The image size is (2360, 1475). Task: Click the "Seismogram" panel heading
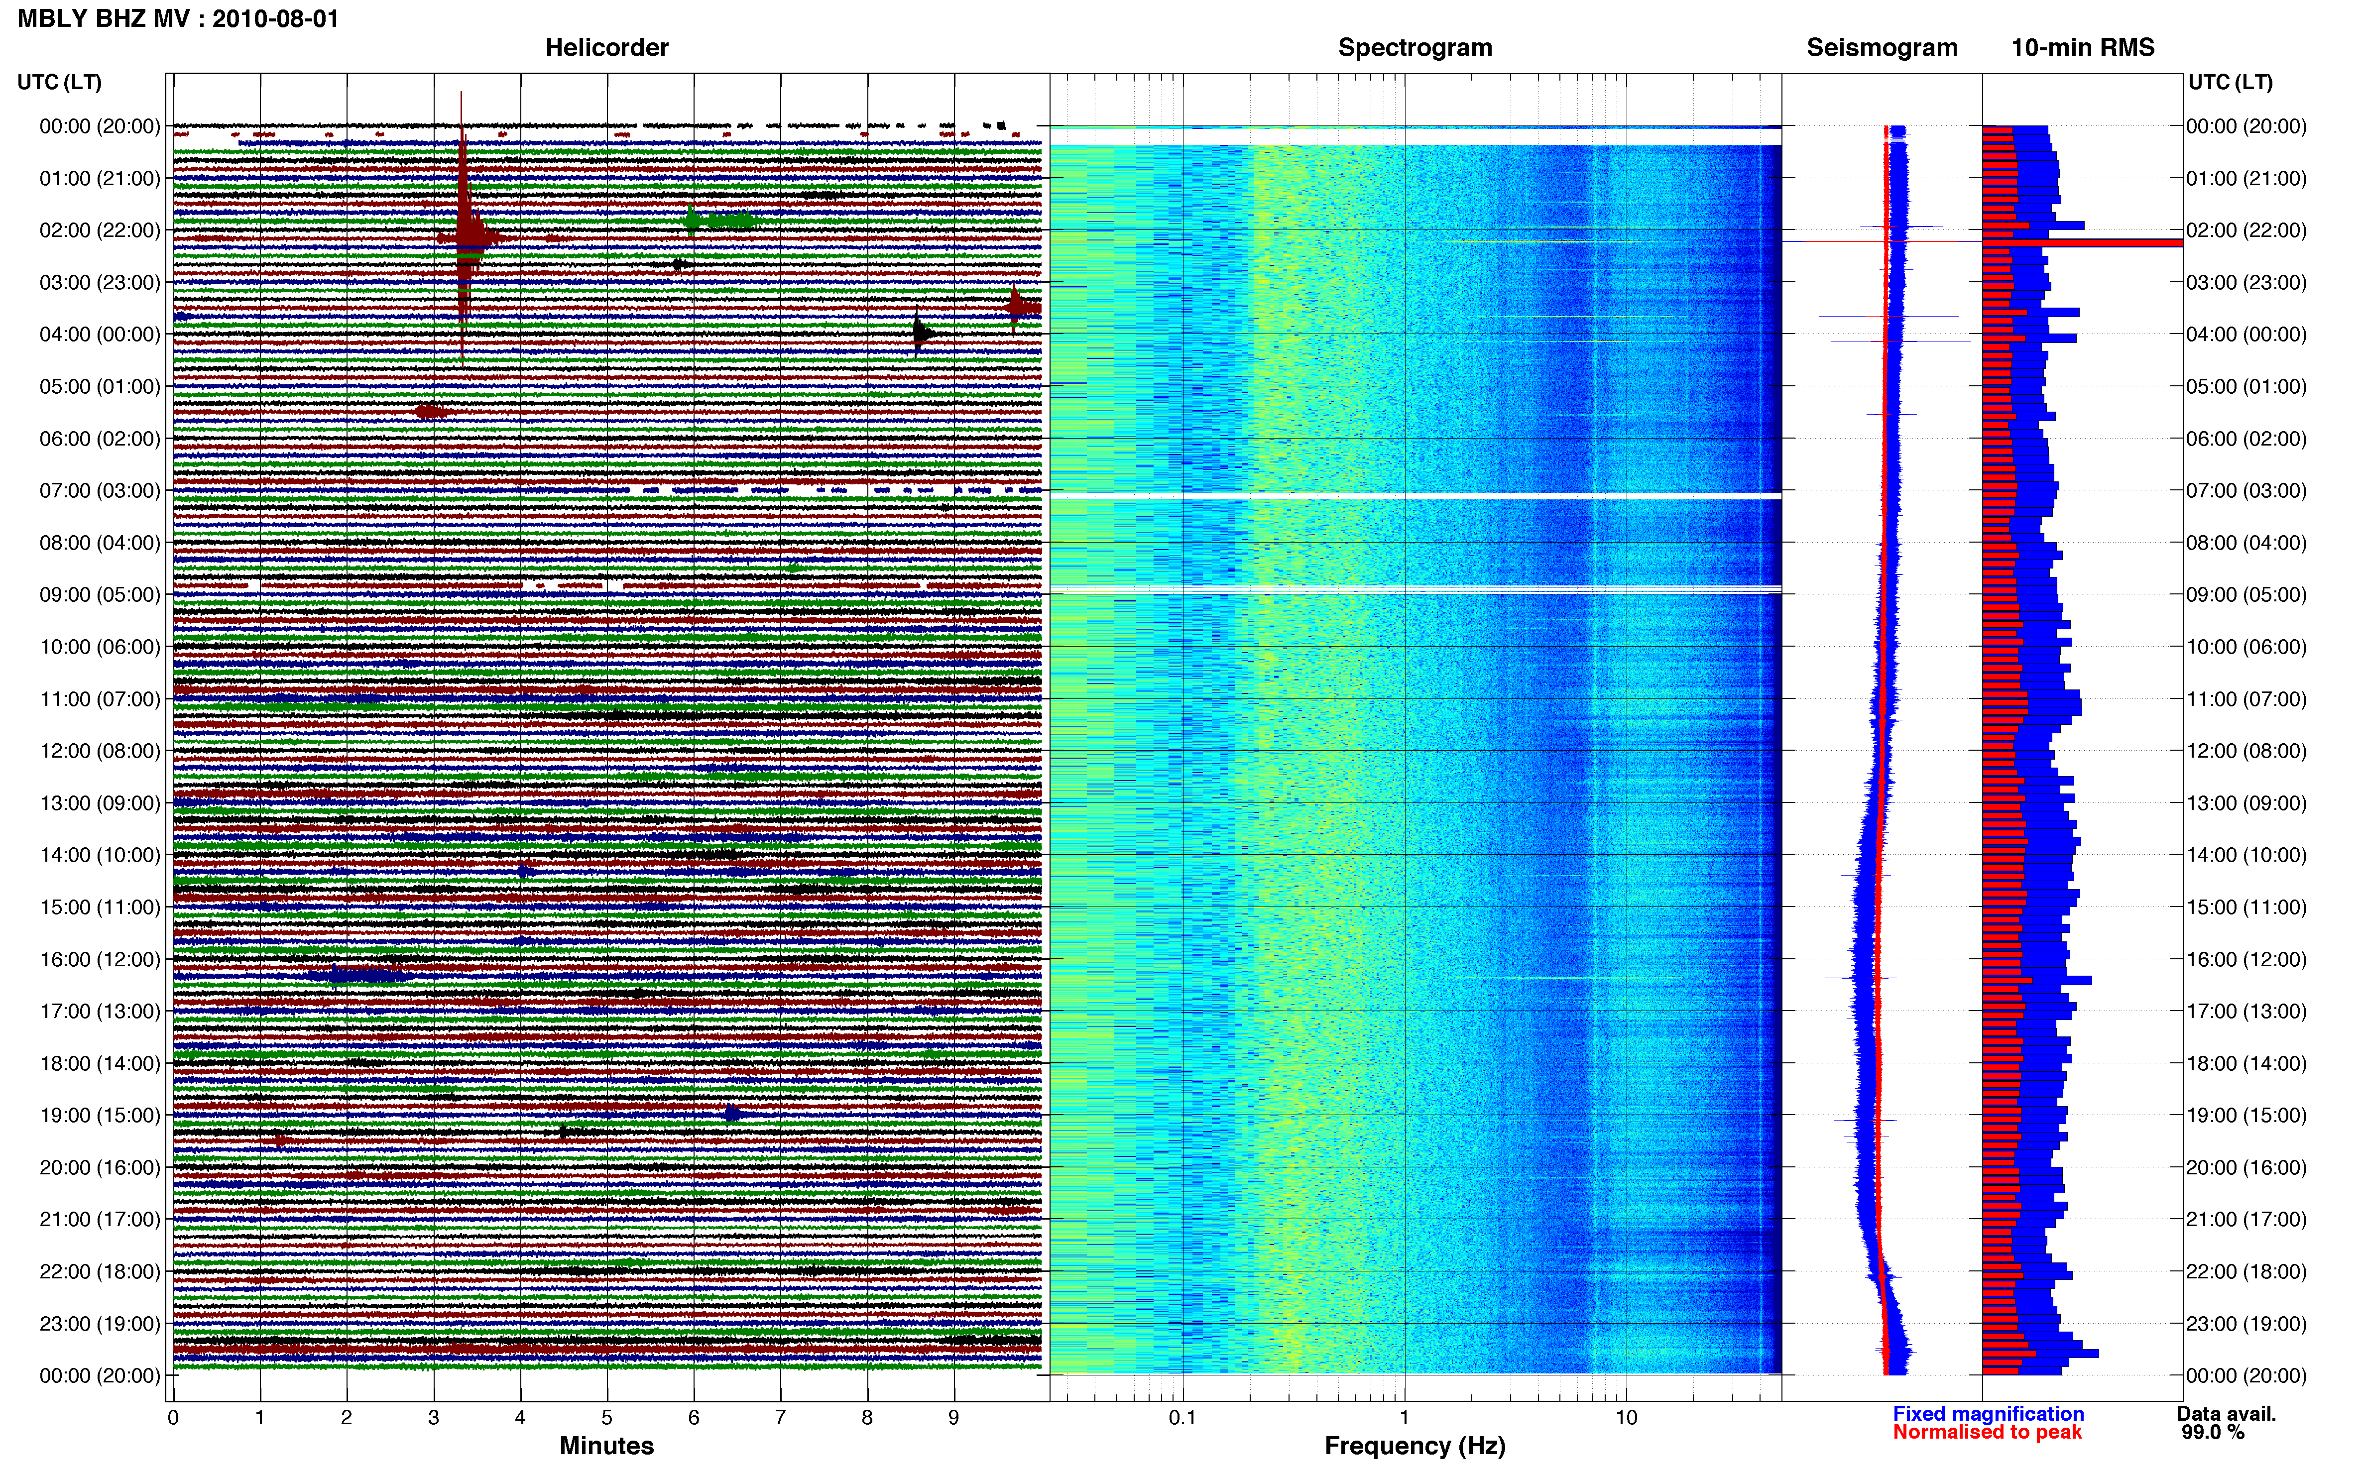point(1882,48)
